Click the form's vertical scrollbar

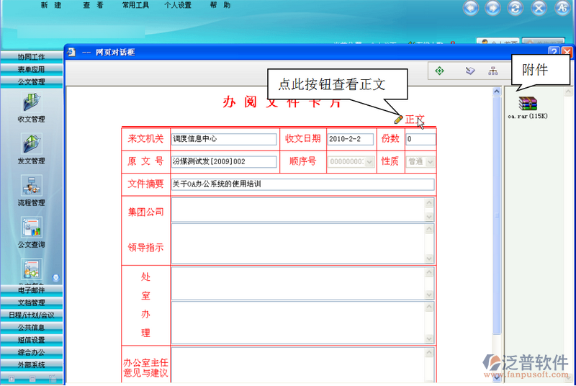click(x=496, y=216)
